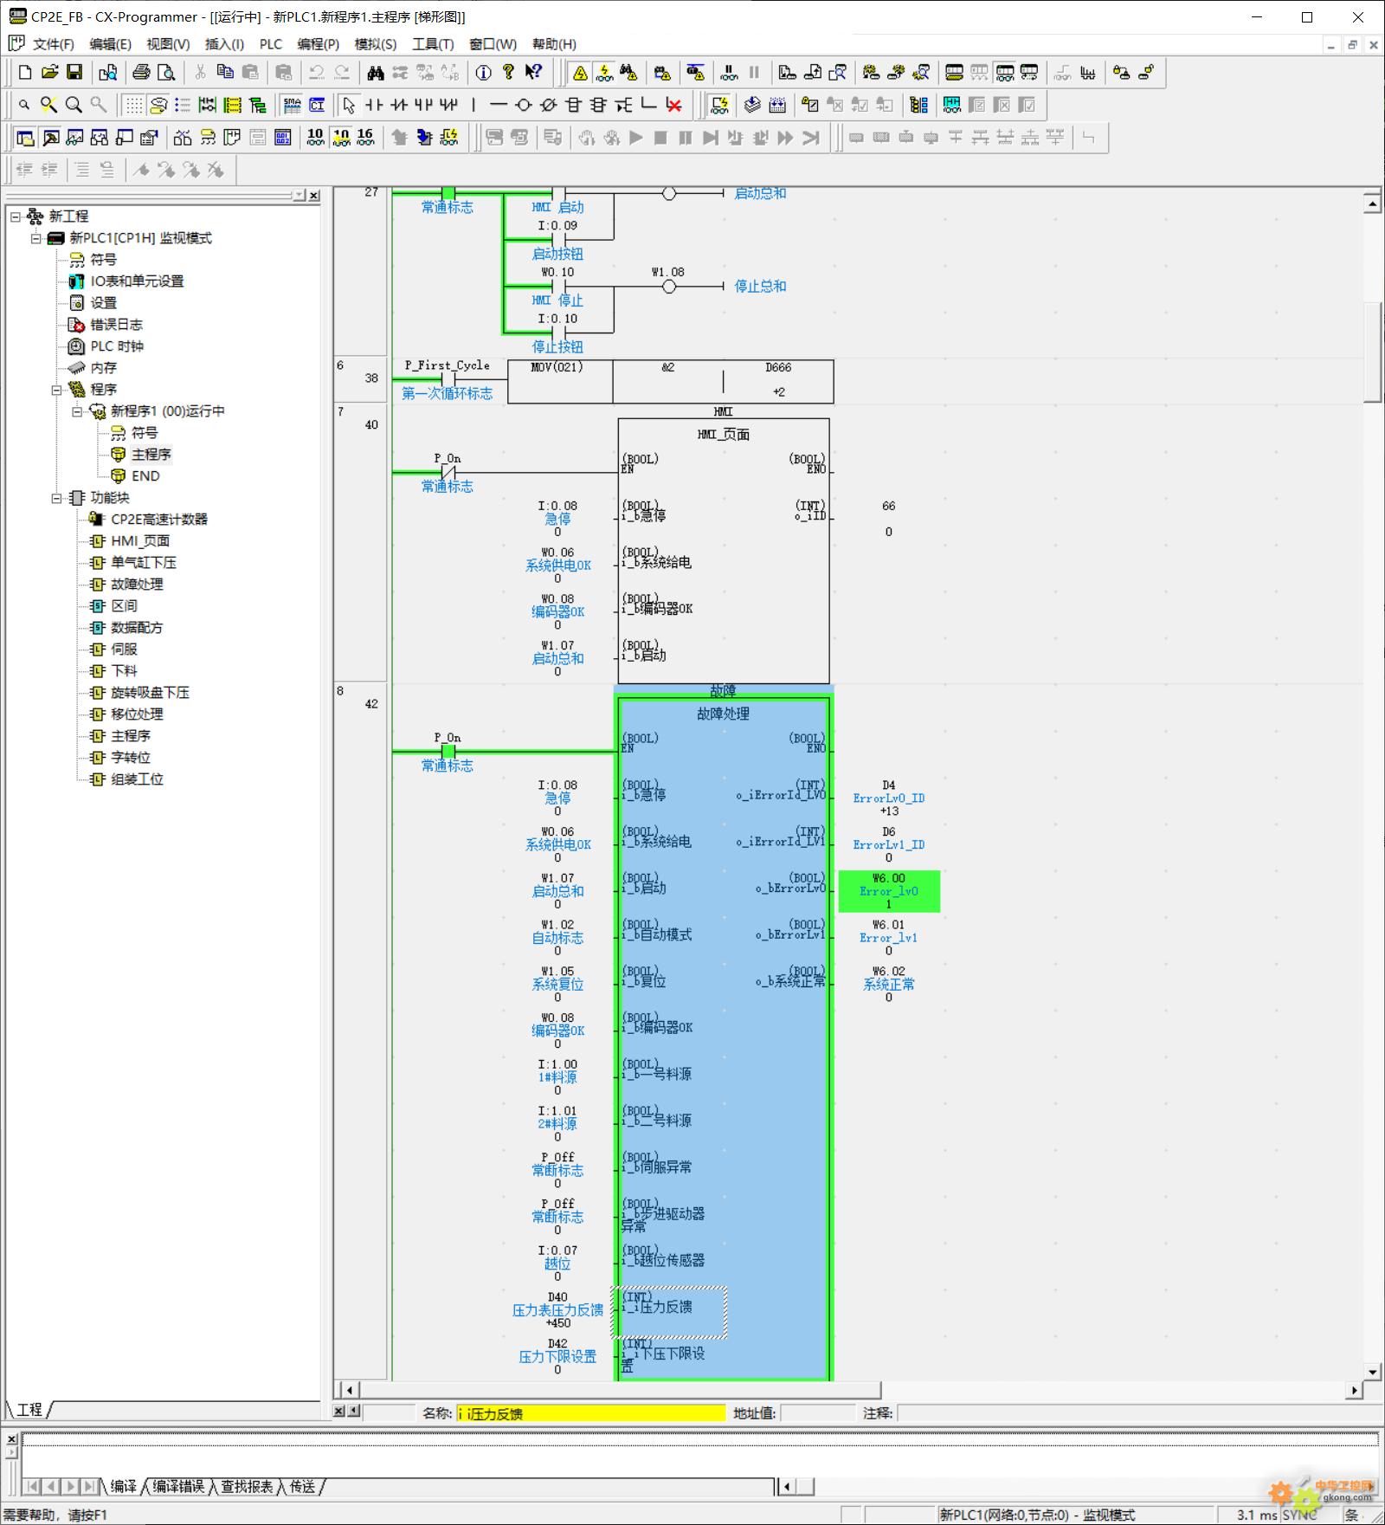
Task: Toggle the project workspace button
Action: click(x=25, y=138)
